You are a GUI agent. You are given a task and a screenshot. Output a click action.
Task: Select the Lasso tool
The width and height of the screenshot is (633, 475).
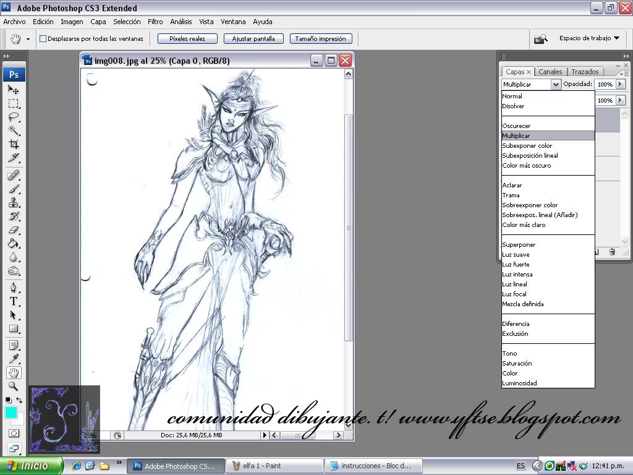tap(14, 117)
